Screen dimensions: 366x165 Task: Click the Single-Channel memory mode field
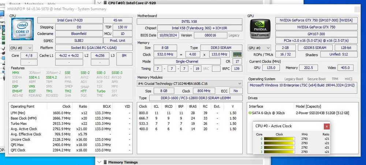click(x=187, y=61)
